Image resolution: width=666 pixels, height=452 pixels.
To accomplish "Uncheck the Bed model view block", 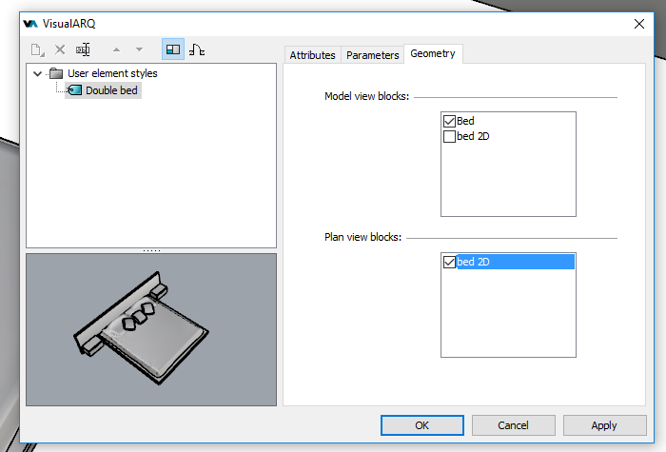I will tap(449, 122).
